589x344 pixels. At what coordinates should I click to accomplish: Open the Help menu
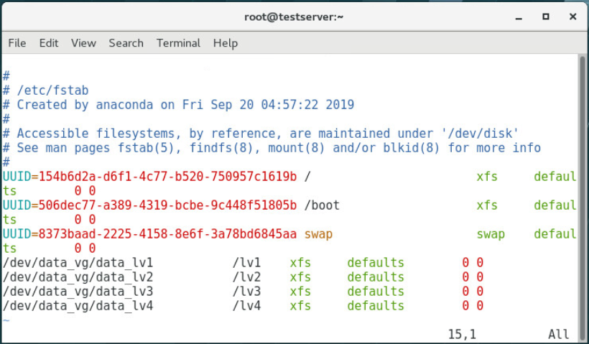coord(226,43)
